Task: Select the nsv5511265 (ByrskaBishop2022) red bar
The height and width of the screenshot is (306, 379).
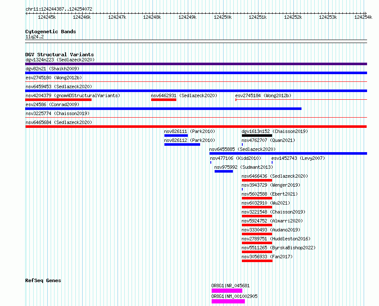Action: [257, 252]
